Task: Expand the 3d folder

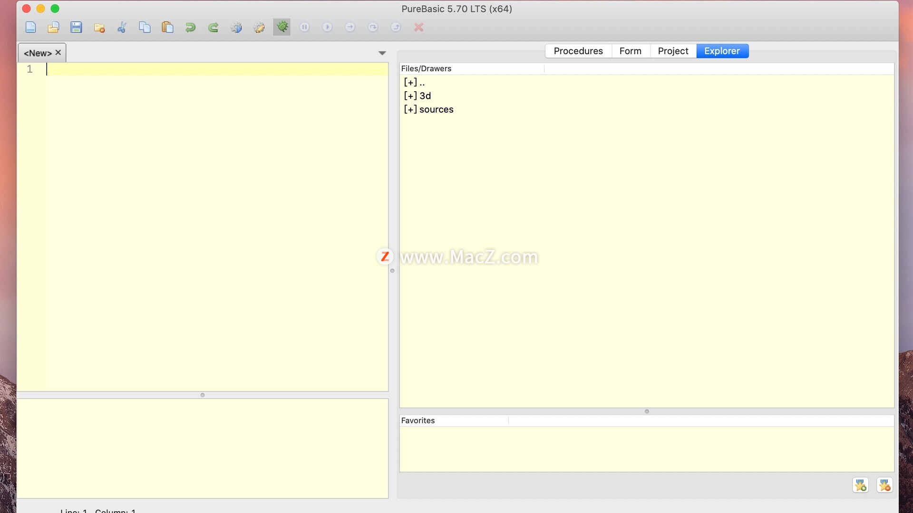Action: tap(410, 96)
